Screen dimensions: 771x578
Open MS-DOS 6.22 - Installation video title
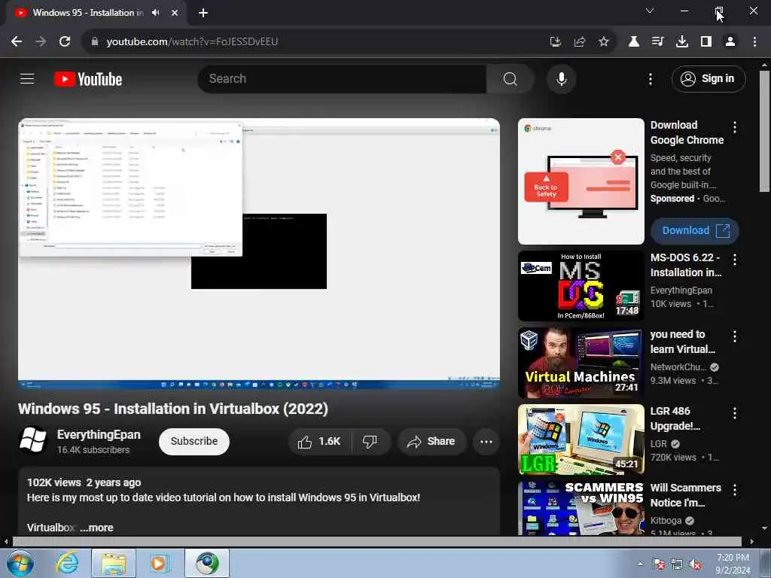point(686,265)
